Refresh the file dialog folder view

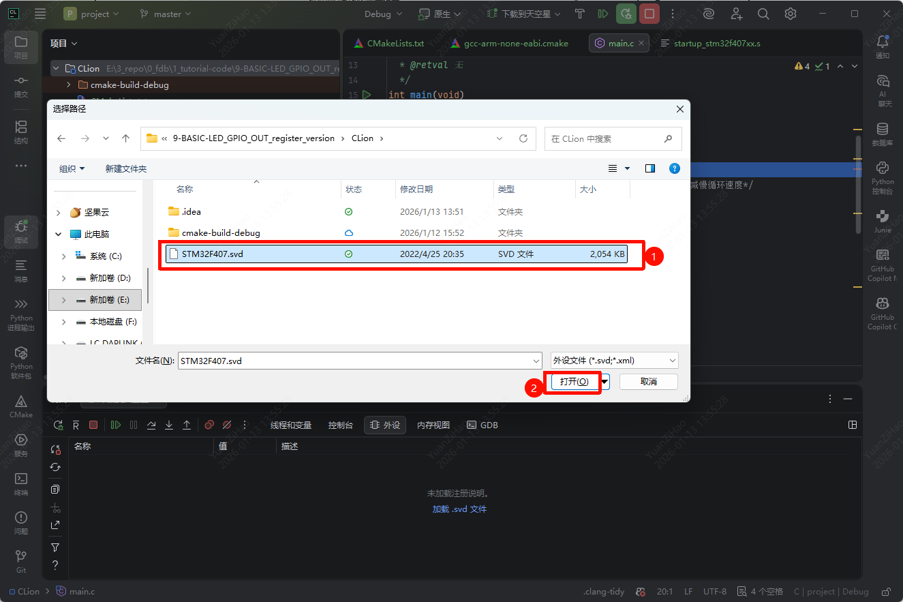pos(523,138)
